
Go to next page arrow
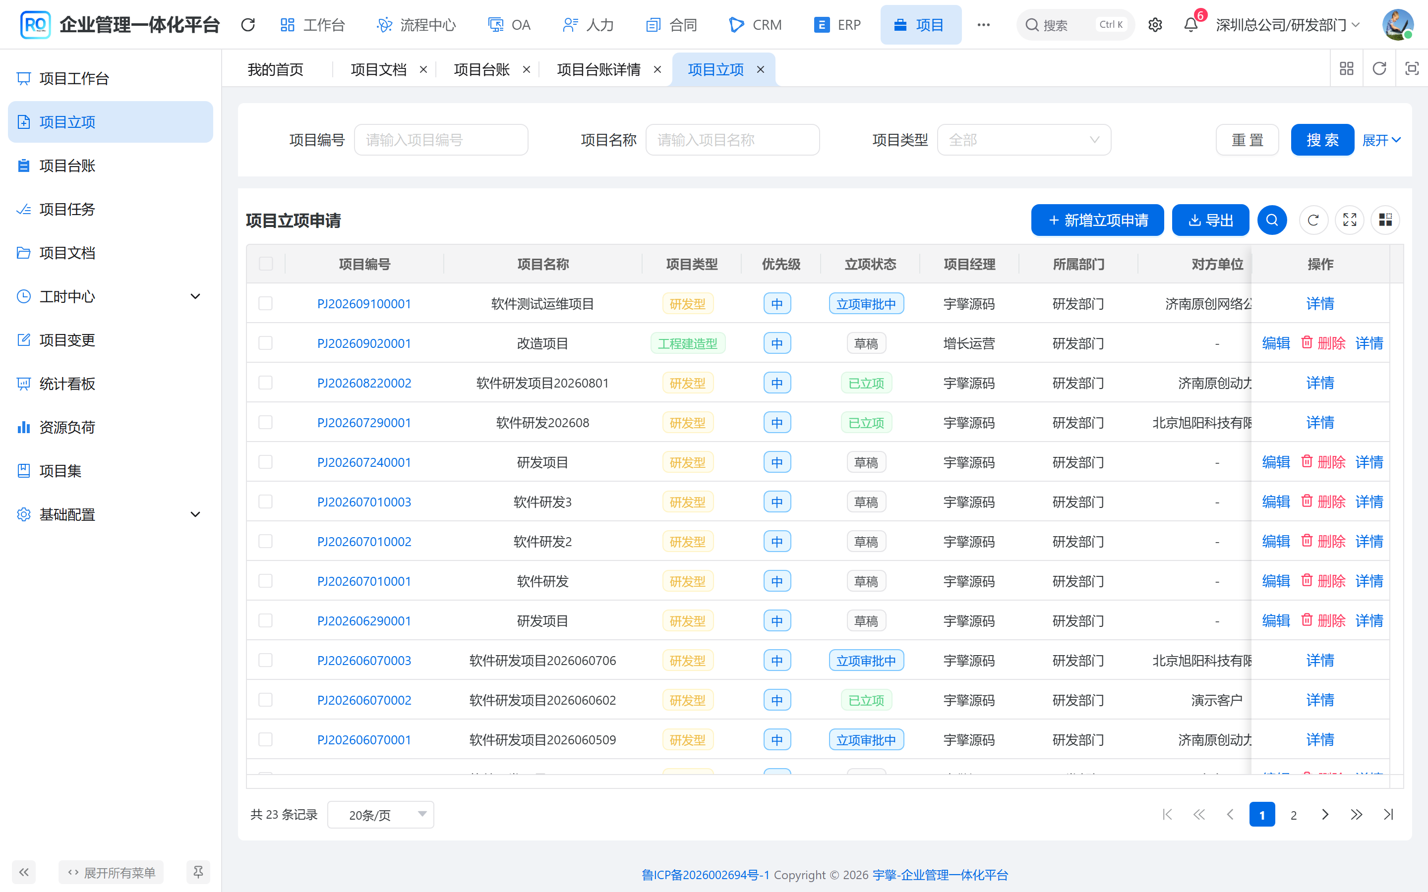(x=1325, y=814)
